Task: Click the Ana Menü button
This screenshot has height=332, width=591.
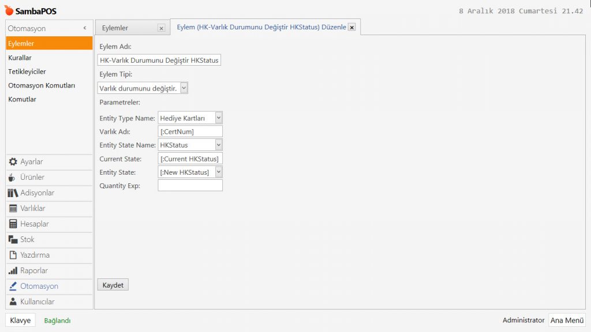Action: 567,320
